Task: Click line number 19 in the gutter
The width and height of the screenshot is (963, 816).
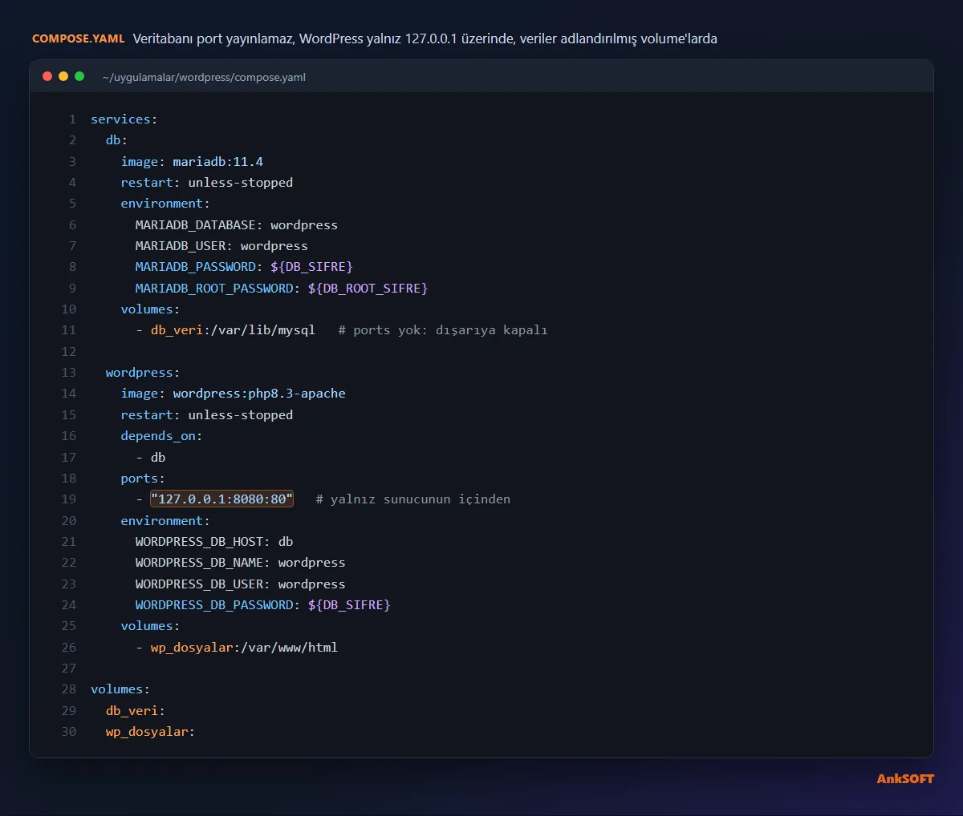Action: pos(69,499)
